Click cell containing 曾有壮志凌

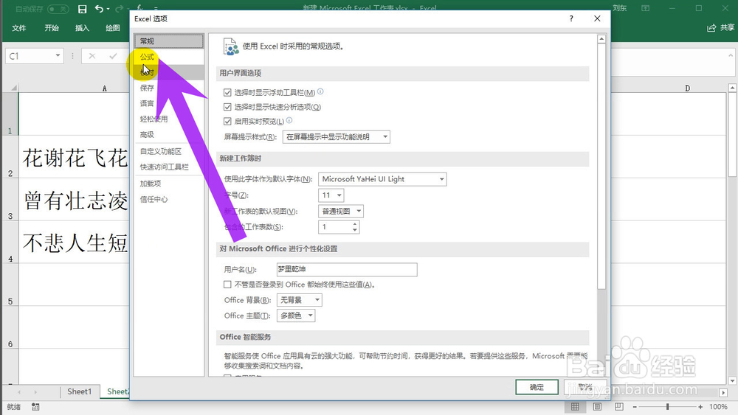(75, 200)
